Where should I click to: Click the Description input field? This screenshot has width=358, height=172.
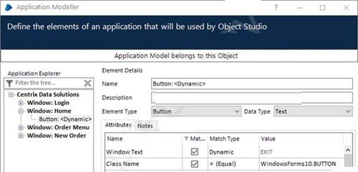(252, 98)
